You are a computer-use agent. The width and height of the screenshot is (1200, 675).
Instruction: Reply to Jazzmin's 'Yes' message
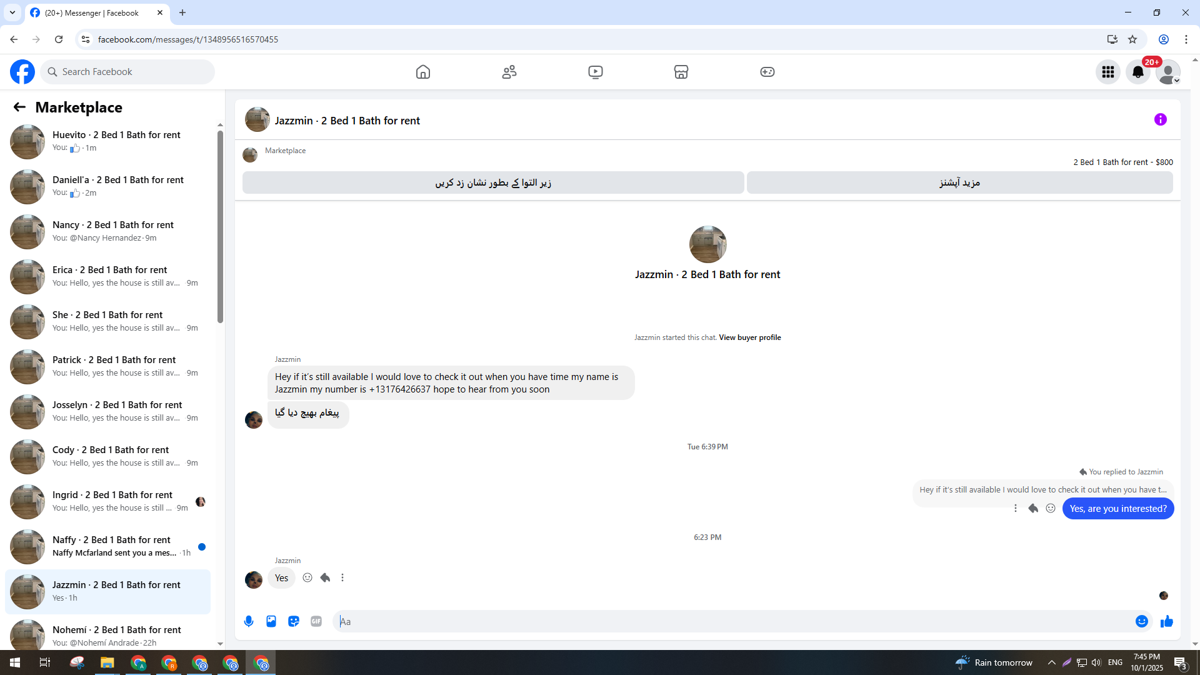tap(325, 577)
